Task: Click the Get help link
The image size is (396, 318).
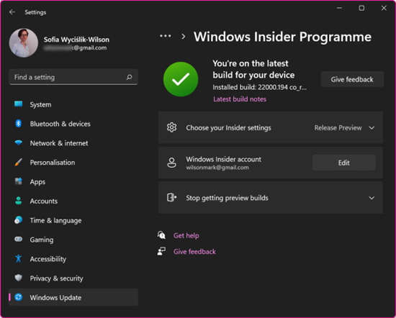Action: pyautogui.click(x=186, y=235)
